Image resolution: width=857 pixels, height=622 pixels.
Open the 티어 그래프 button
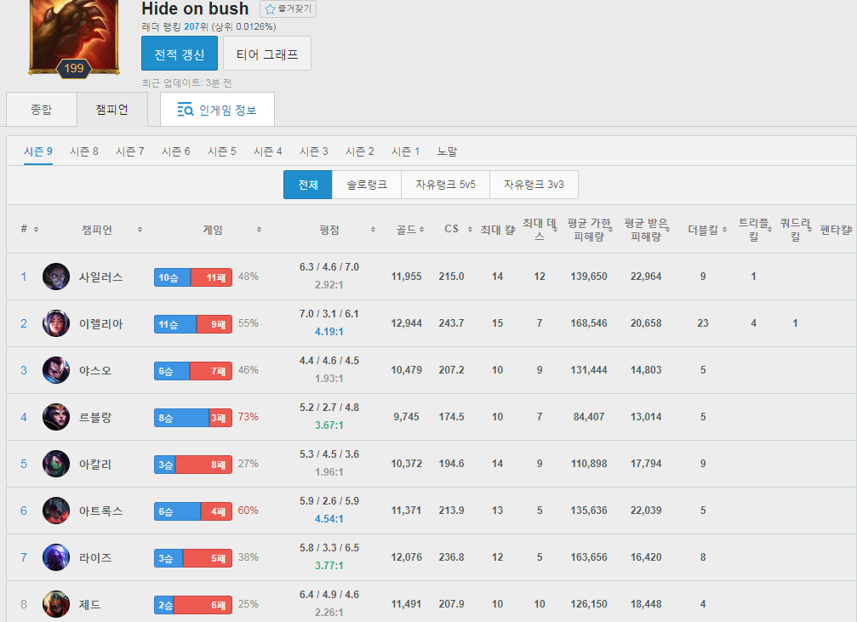coord(266,54)
